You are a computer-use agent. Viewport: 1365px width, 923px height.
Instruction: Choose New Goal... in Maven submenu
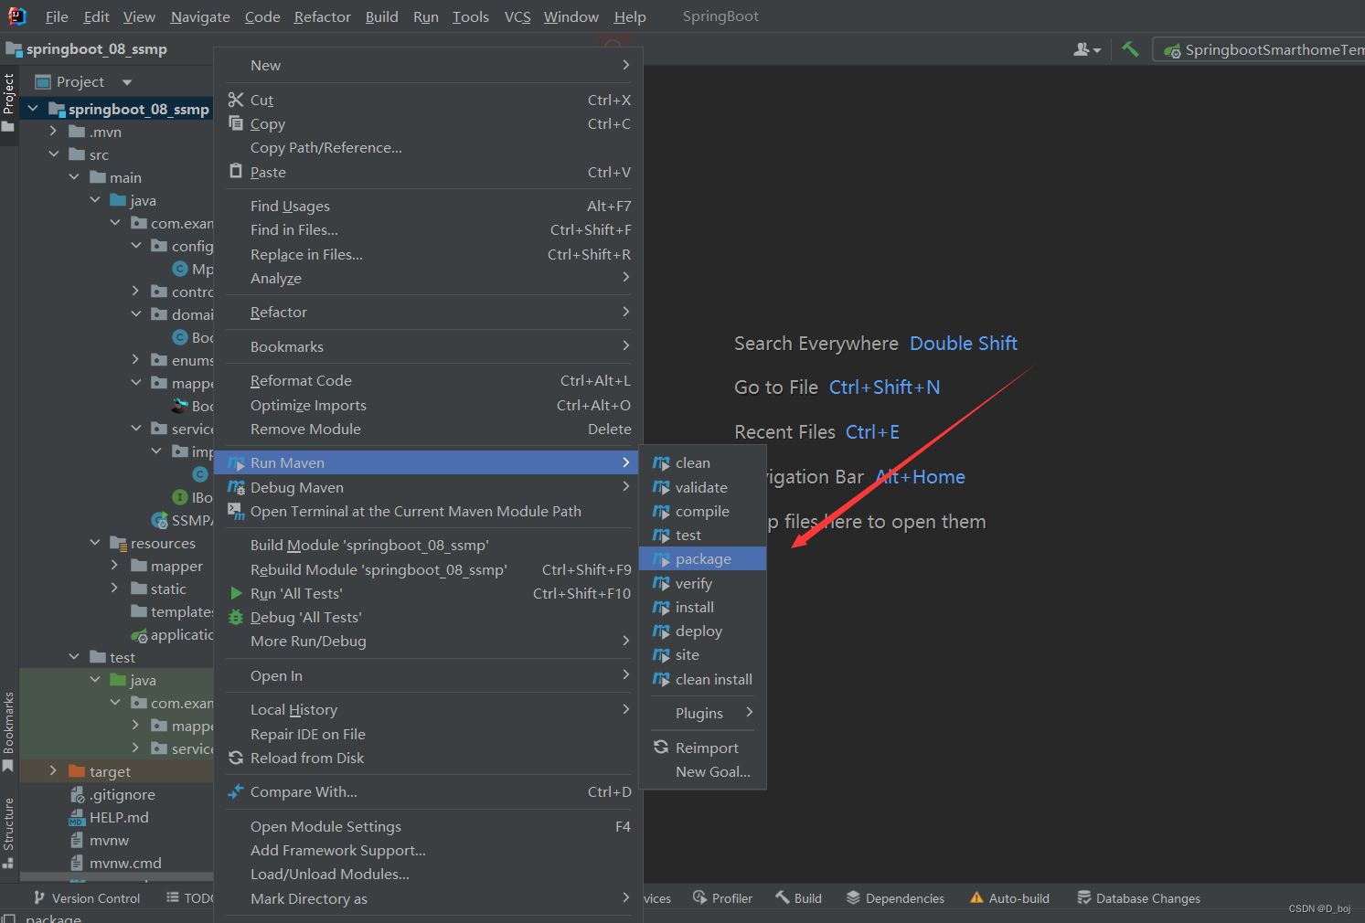point(702,772)
